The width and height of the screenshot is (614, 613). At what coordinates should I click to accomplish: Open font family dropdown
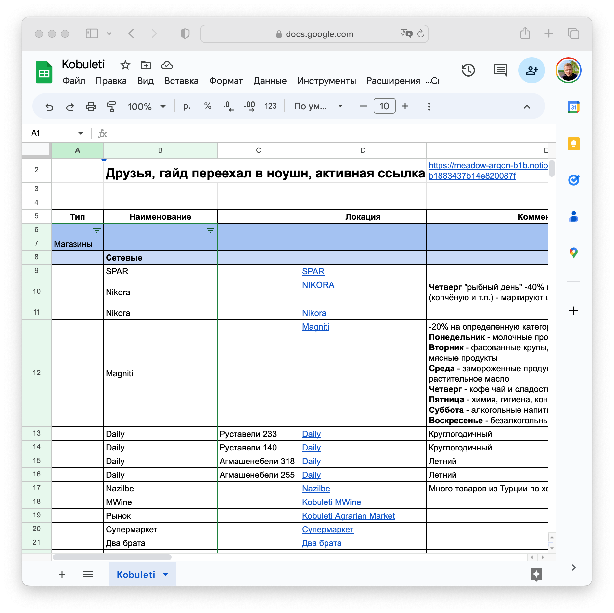(319, 106)
